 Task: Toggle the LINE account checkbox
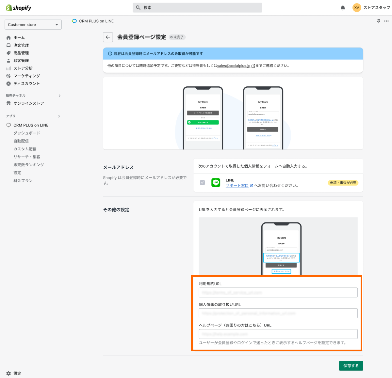click(203, 183)
